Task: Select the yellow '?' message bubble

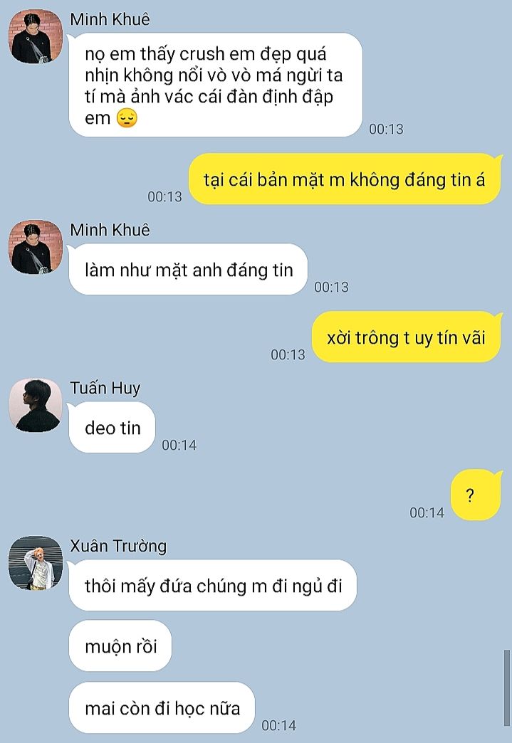Action: click(476, 495)
